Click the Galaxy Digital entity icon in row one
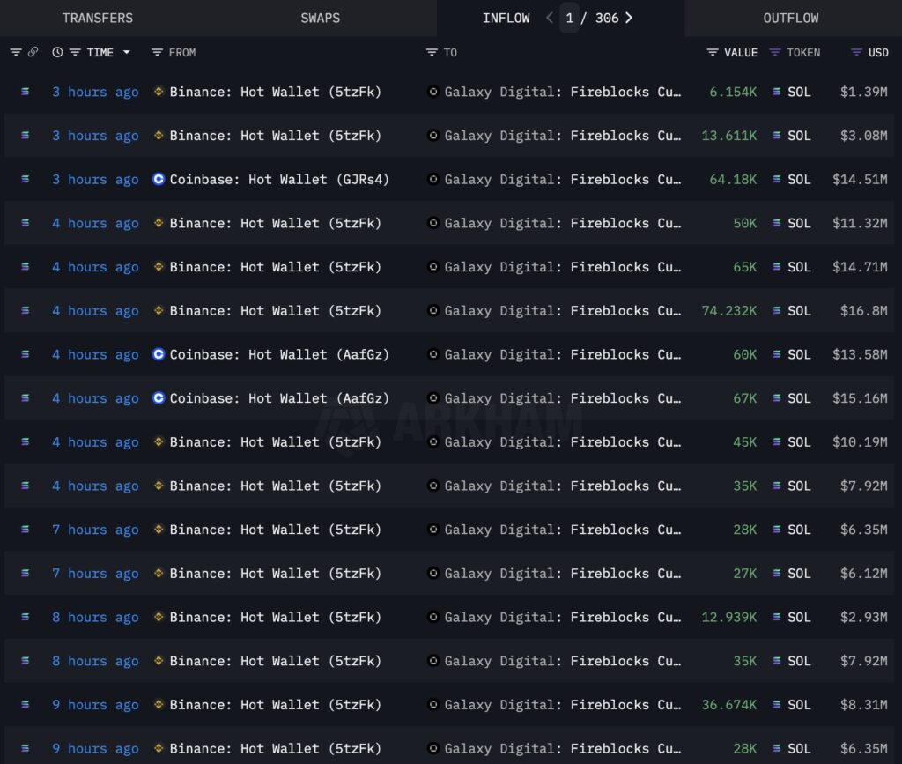Viewport: 902px width, 764px height. click(x=433, y=92)
